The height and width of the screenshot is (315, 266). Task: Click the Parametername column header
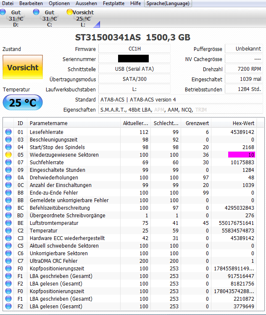[74, 123]
